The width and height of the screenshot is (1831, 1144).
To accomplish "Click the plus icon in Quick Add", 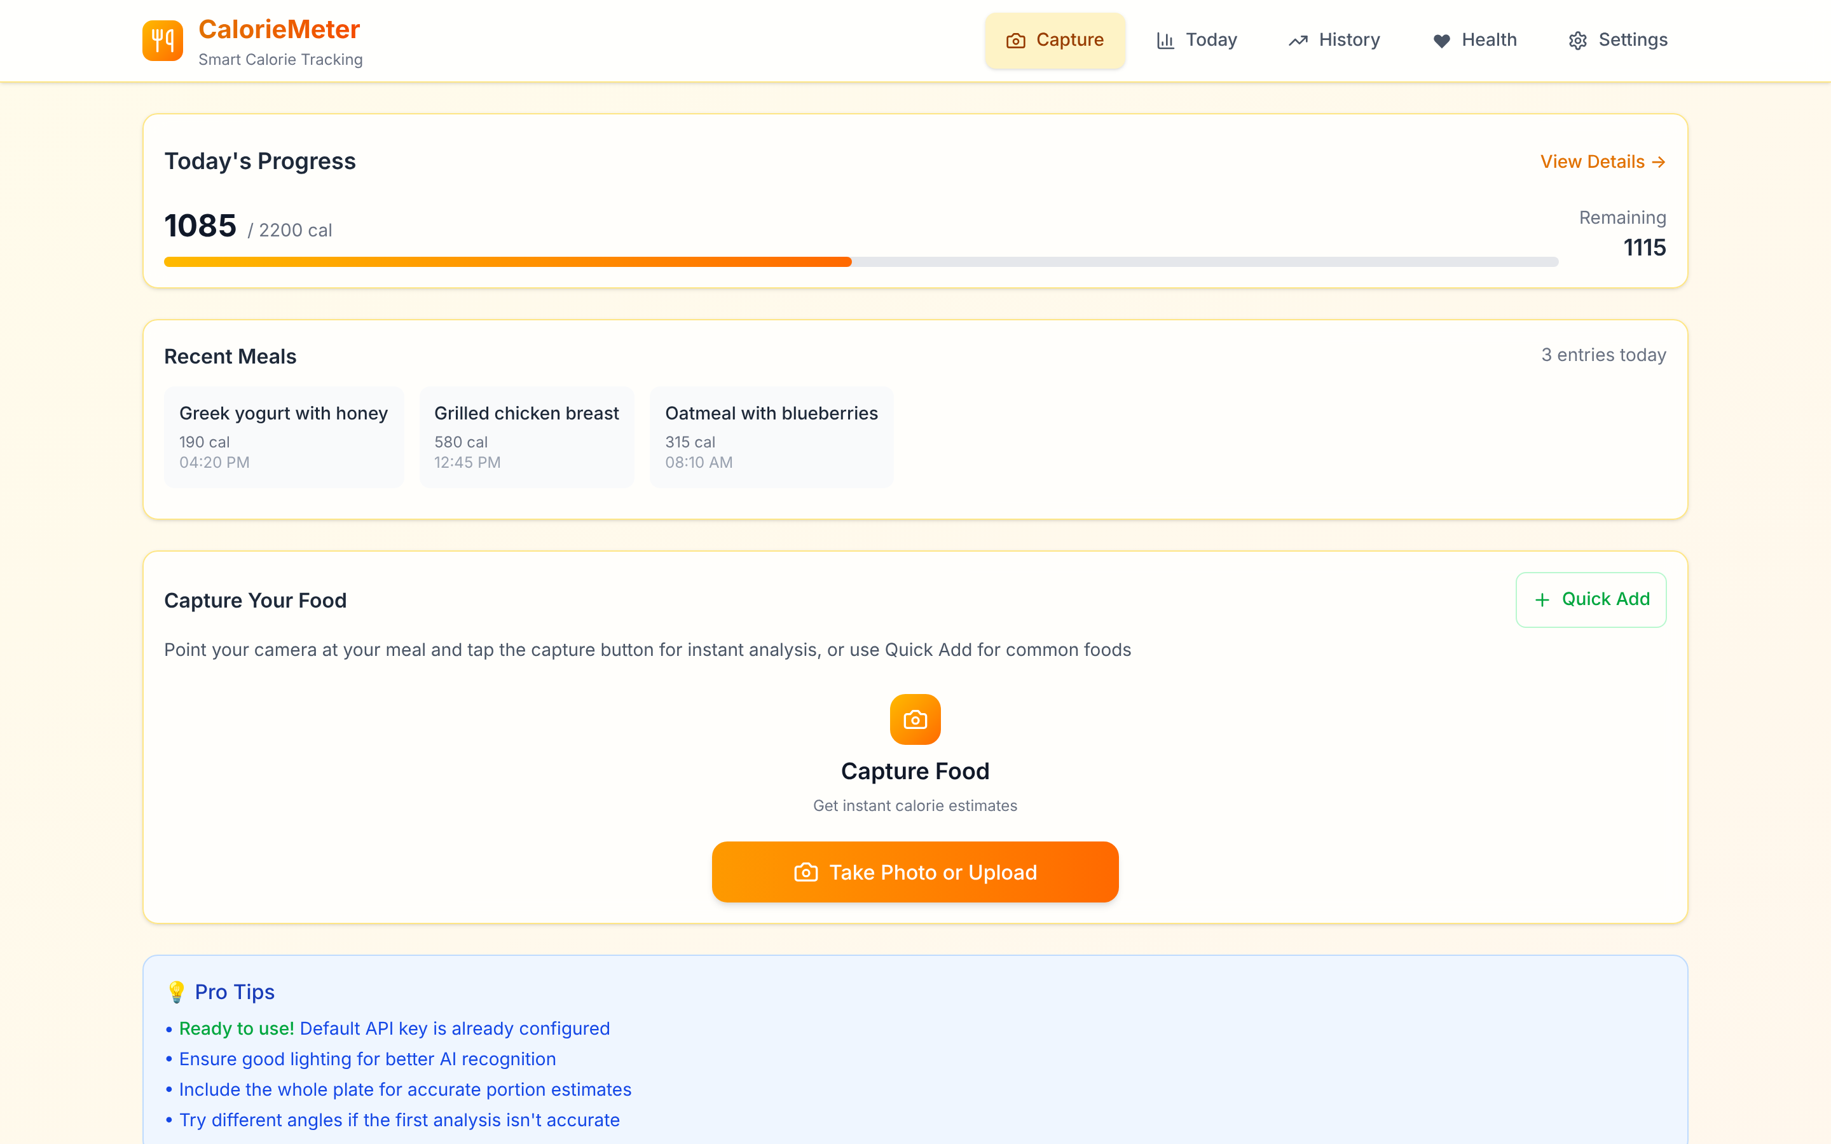I will click(x=1542, y=600).
